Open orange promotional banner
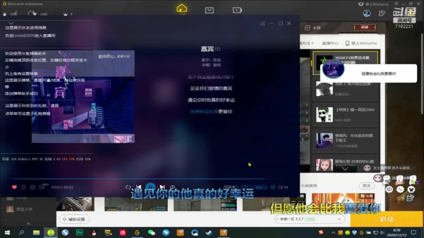The height and width of the screenshot is (238, 424). (343, 201)
